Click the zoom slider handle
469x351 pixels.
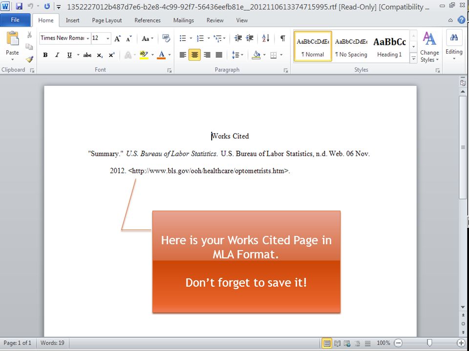pyautogui.click(x=429, y=343)
